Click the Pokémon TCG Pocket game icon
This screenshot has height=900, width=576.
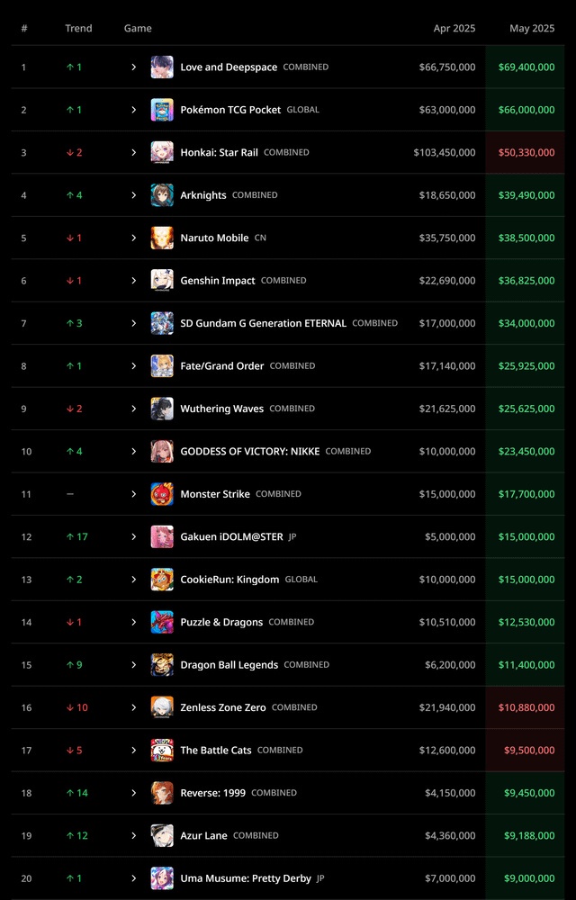coord(162,110)
